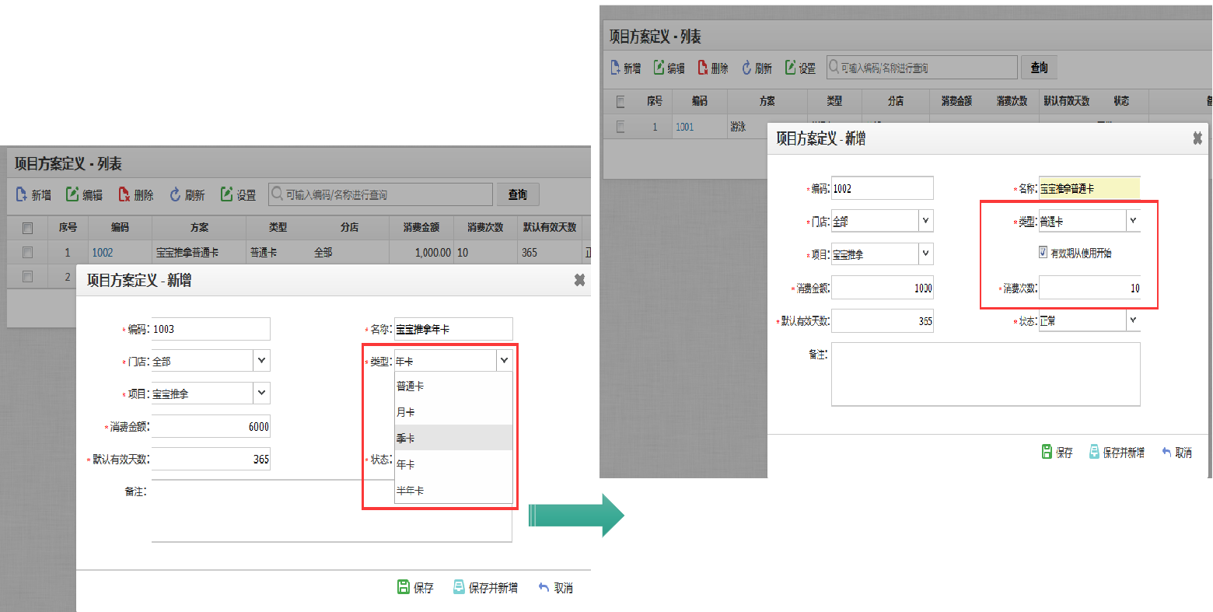
Task: Click 设置 icon above the 宝宝推拿普通卡 row
Action: (227, 194)
